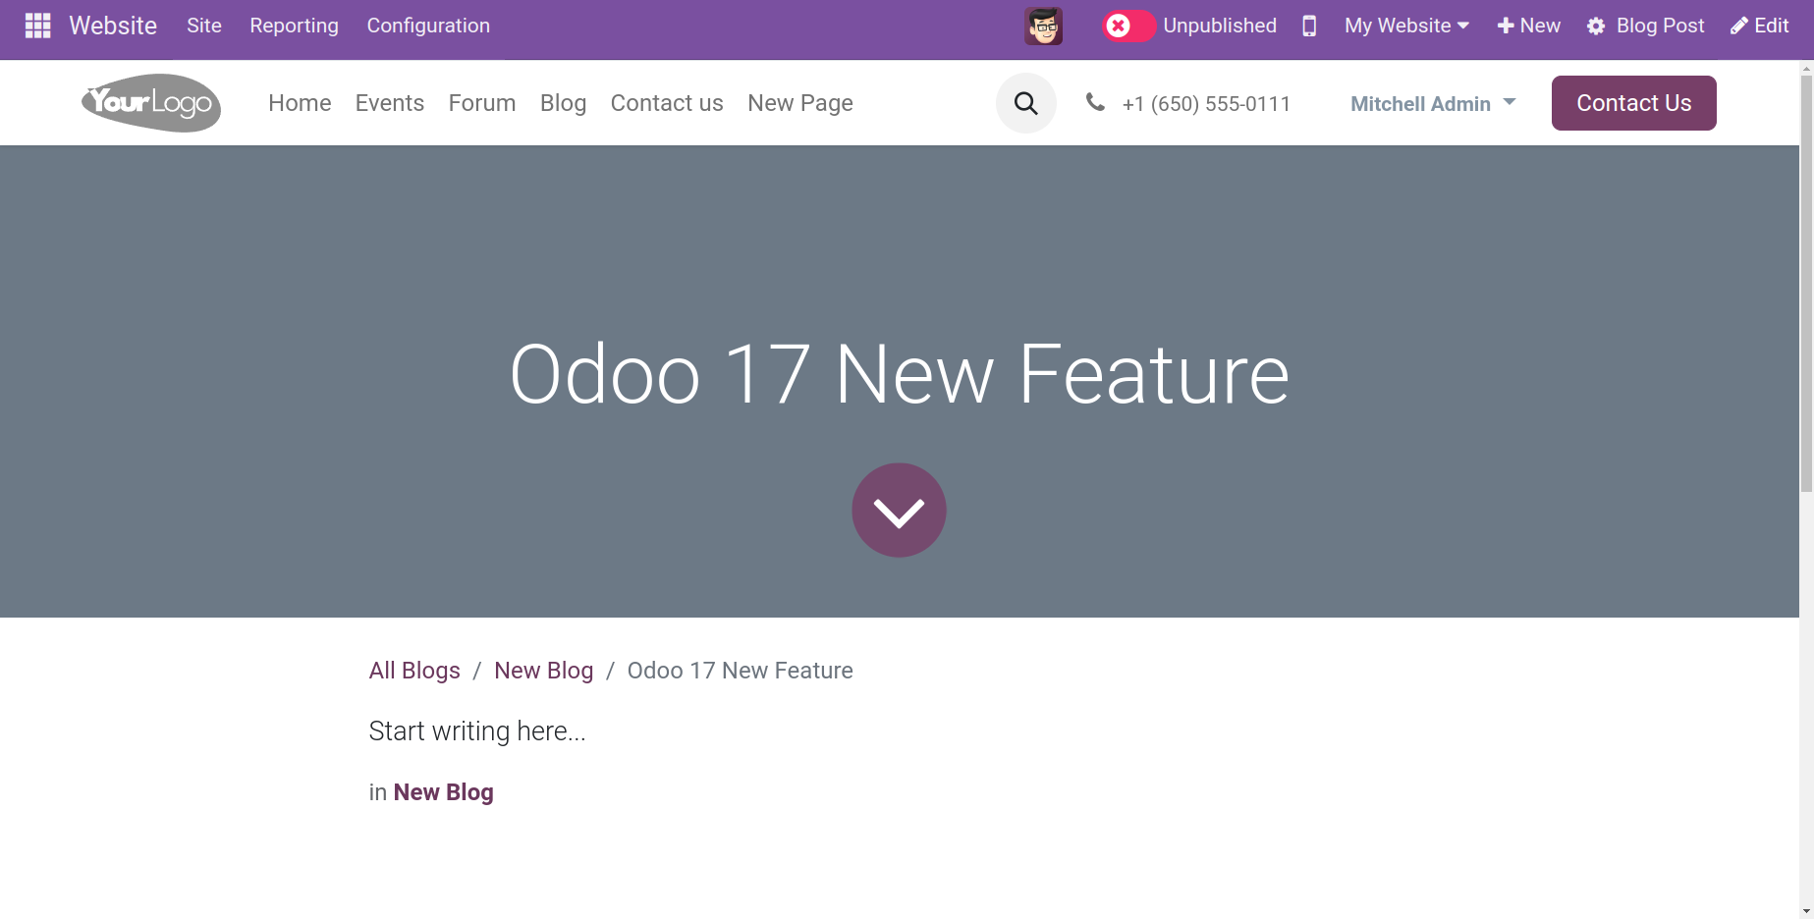
Task: Open the Reporting menu
Action: pos(294,26)
